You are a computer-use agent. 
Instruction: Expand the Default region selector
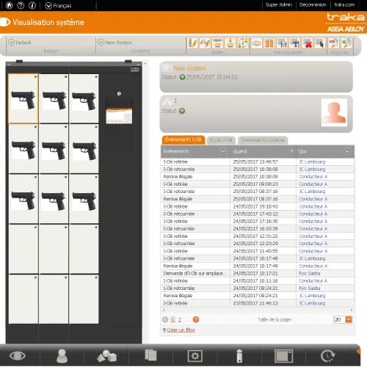click(x=11, y=42)
